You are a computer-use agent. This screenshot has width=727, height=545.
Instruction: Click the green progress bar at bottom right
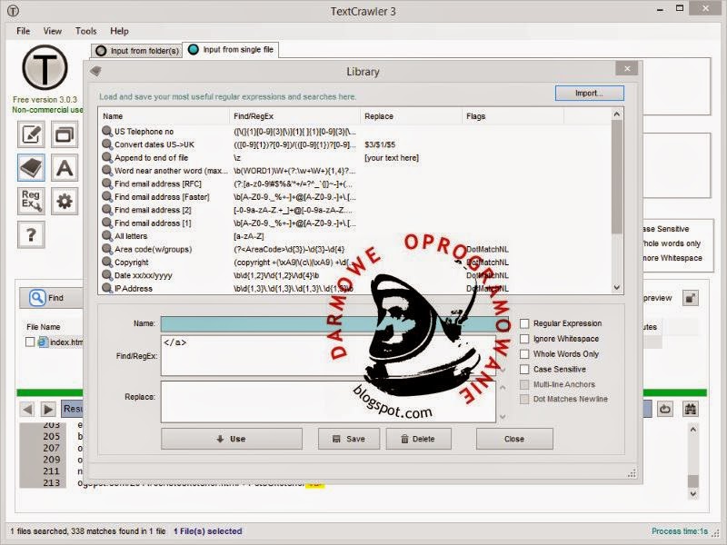tap(677, 394)
